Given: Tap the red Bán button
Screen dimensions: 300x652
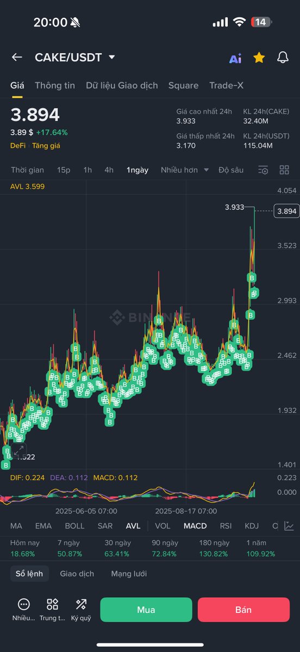Looking at the screenshot, I should [x=243, y=610].
